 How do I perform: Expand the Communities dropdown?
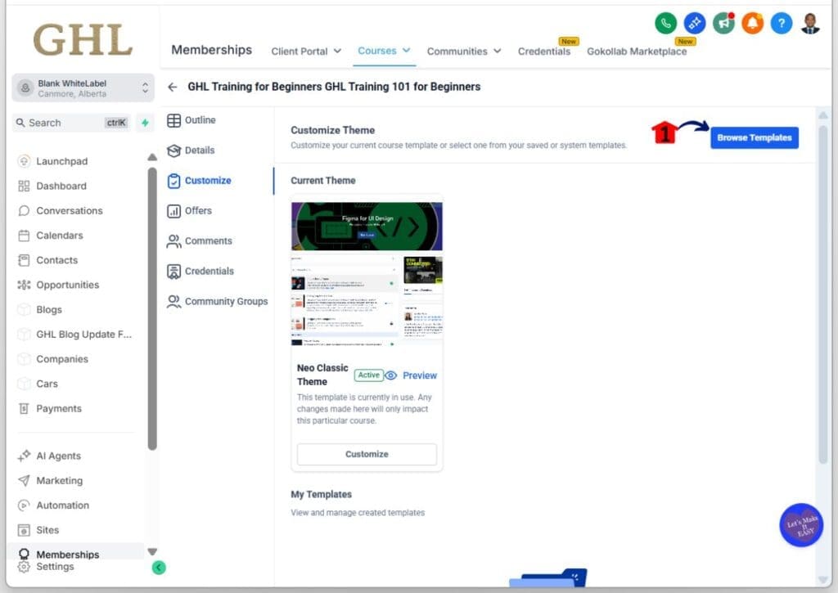point(464,51)
